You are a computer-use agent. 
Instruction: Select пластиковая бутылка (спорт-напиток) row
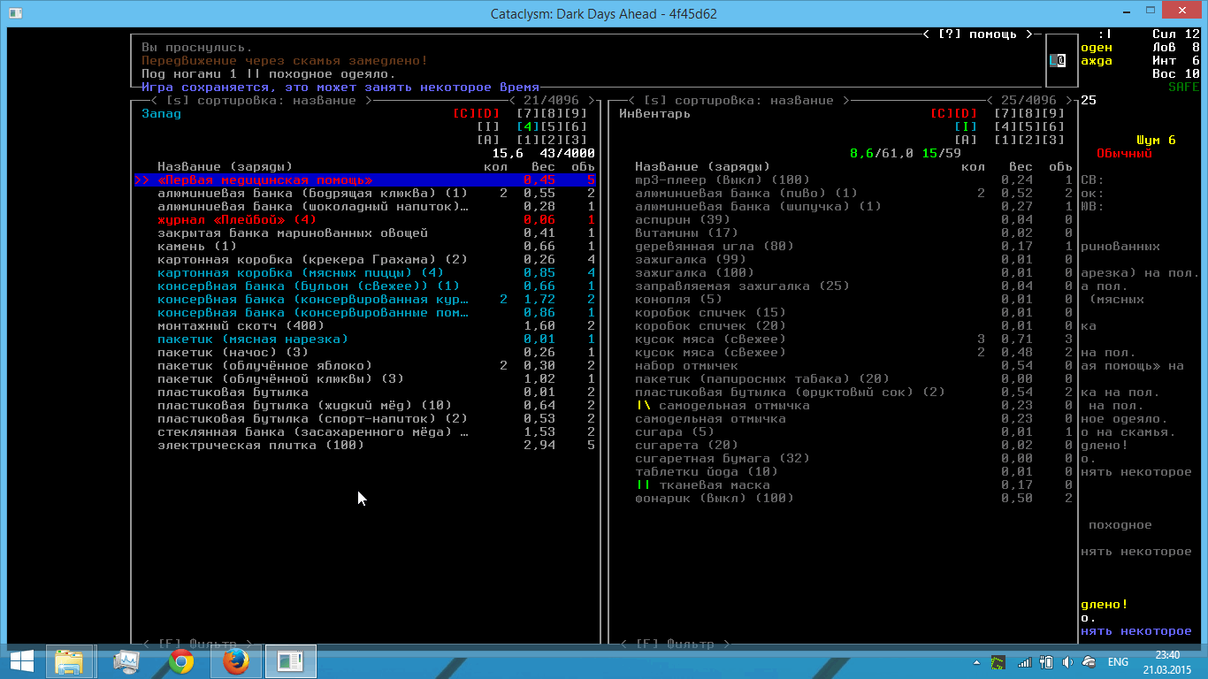(365, 419)
